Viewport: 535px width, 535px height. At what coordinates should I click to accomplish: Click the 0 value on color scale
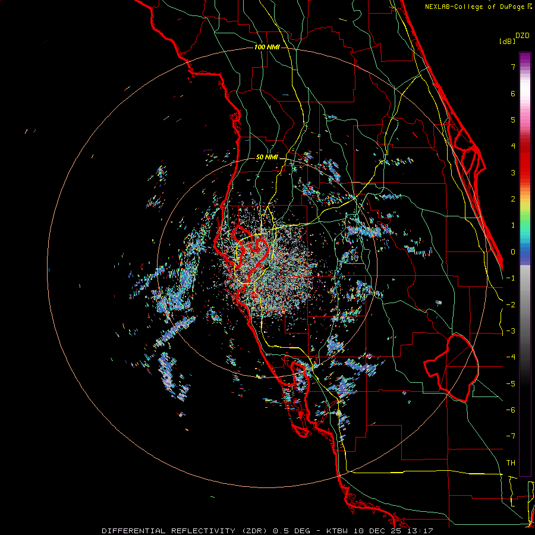pos(513,252)
